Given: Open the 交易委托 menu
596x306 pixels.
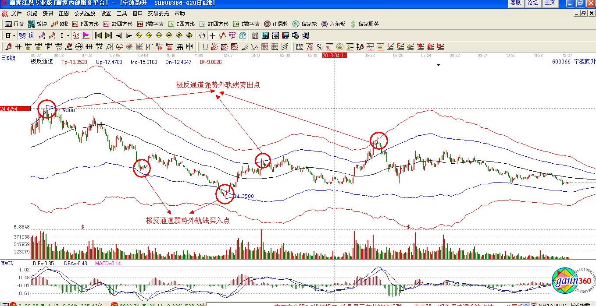Looking at the screenshot, I should 158,14.
